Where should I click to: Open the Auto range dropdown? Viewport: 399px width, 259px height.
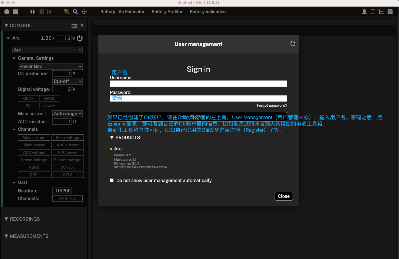(68, 113)
